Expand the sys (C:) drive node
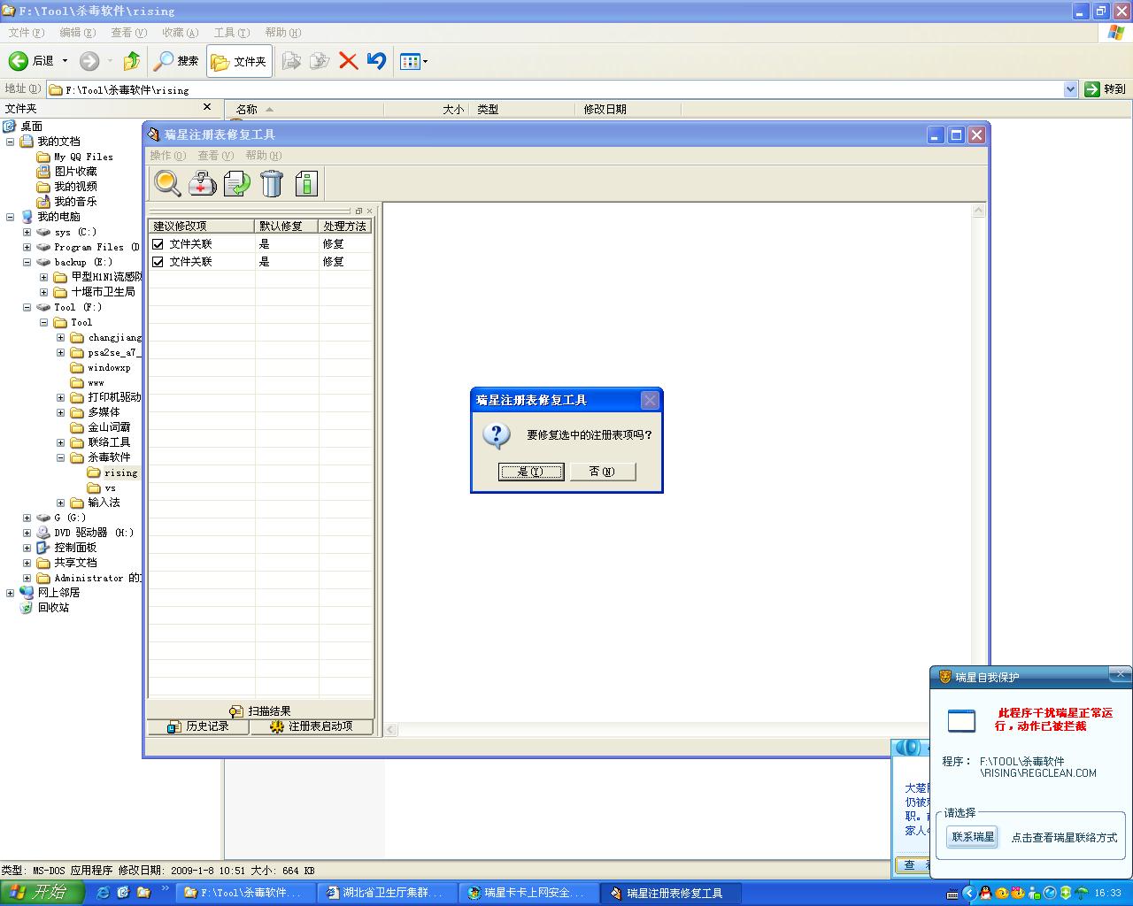This screenshot has width=1133, height=906. click(27, 232)
